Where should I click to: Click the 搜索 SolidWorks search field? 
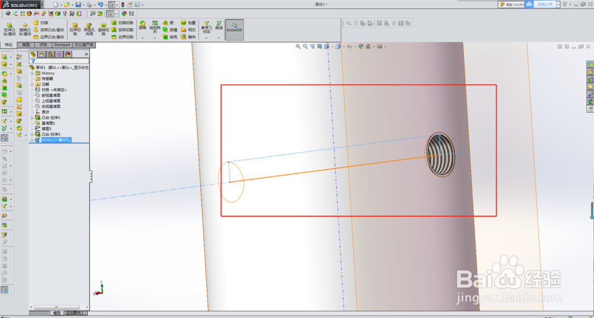point(511,5)
